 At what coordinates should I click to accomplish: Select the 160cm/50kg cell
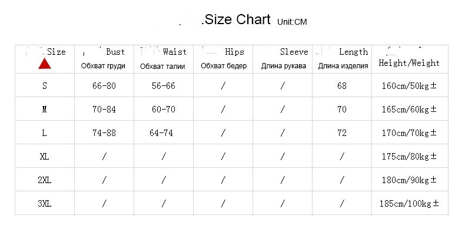[x=409, y=86]
